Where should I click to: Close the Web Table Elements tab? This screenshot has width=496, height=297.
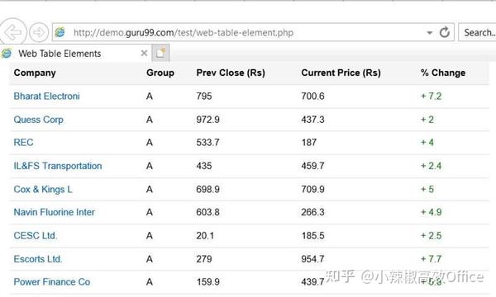point(144,53)
